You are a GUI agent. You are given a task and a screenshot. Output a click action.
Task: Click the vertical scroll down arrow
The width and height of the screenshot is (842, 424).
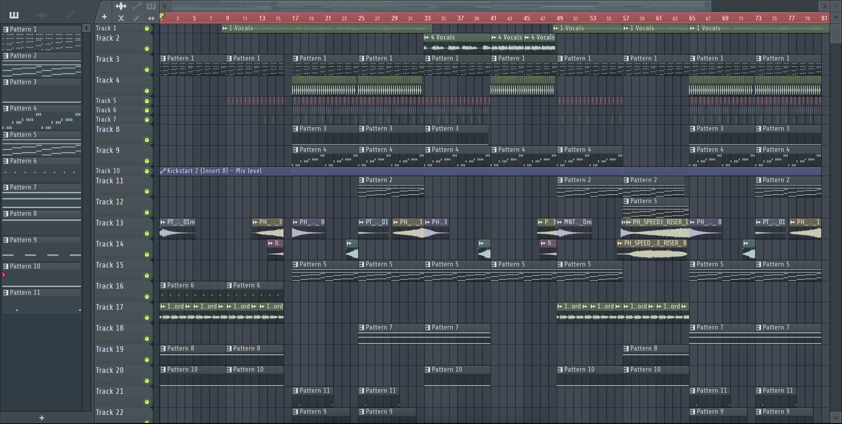(x=836, y=417)
